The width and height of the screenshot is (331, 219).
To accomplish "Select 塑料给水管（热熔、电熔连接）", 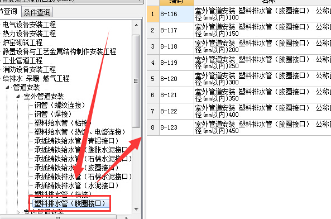I will [80, 132].
